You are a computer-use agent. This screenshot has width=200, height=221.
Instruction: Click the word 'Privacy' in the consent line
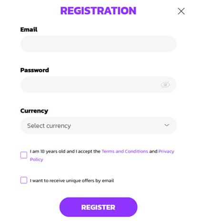(x=166, y=151)
